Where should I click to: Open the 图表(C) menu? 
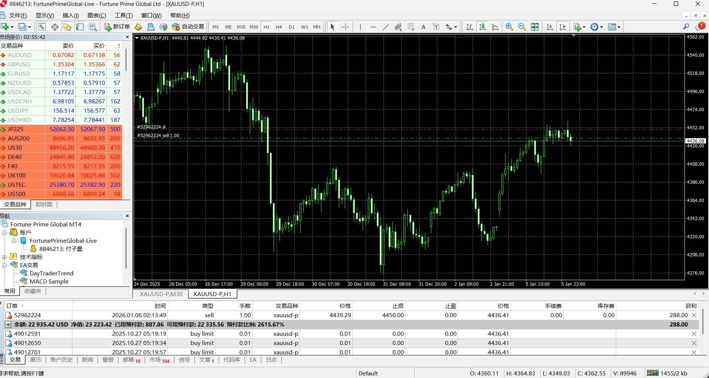click(97, 15)
